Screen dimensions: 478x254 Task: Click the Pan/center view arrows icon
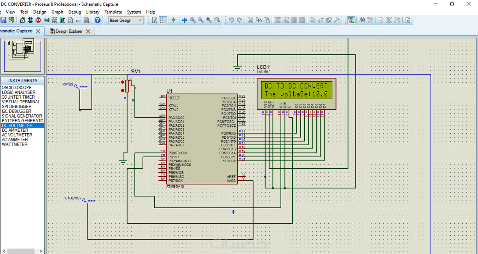pyautogui.click(x=184, y=20)
